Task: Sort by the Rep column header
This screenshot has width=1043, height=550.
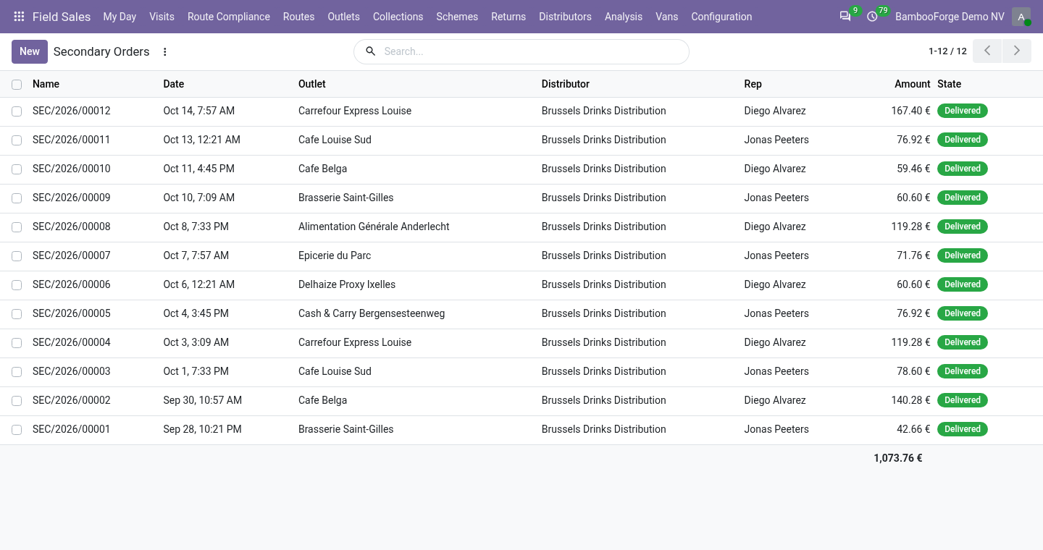Action: 753,84
